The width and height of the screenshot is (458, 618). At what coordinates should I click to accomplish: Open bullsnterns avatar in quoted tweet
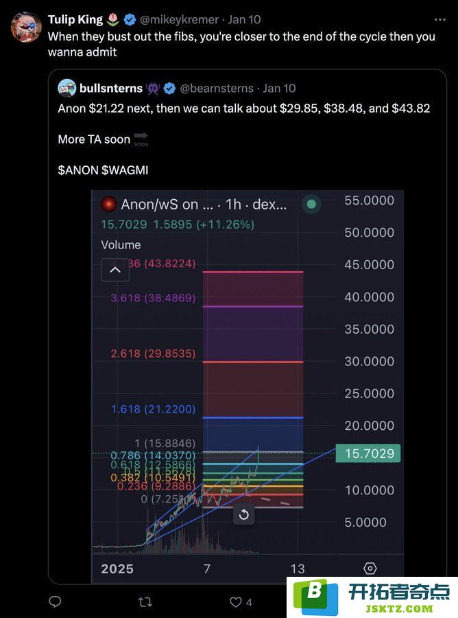(x=67, y=88)
